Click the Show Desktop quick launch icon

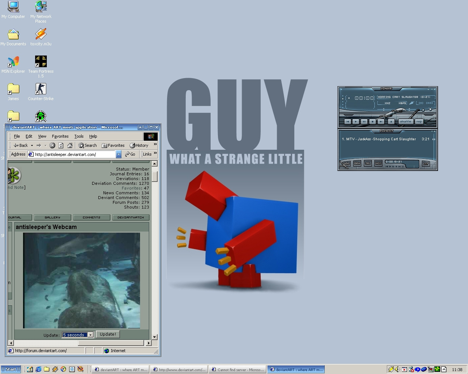tap(30, 369)
